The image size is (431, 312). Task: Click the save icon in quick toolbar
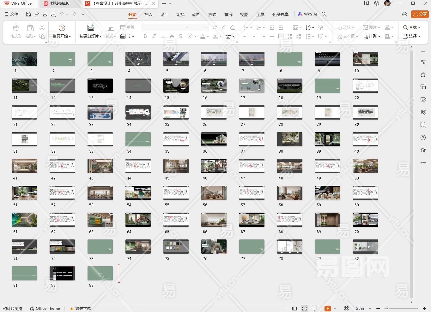[x=28, y=14]
